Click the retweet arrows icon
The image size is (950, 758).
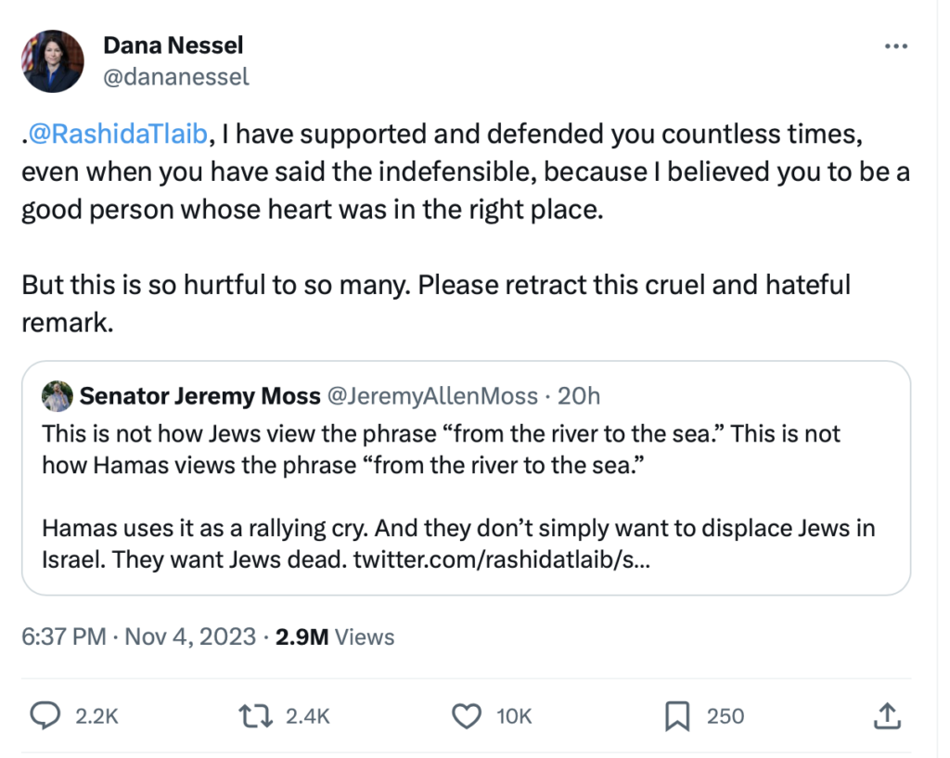251,715
